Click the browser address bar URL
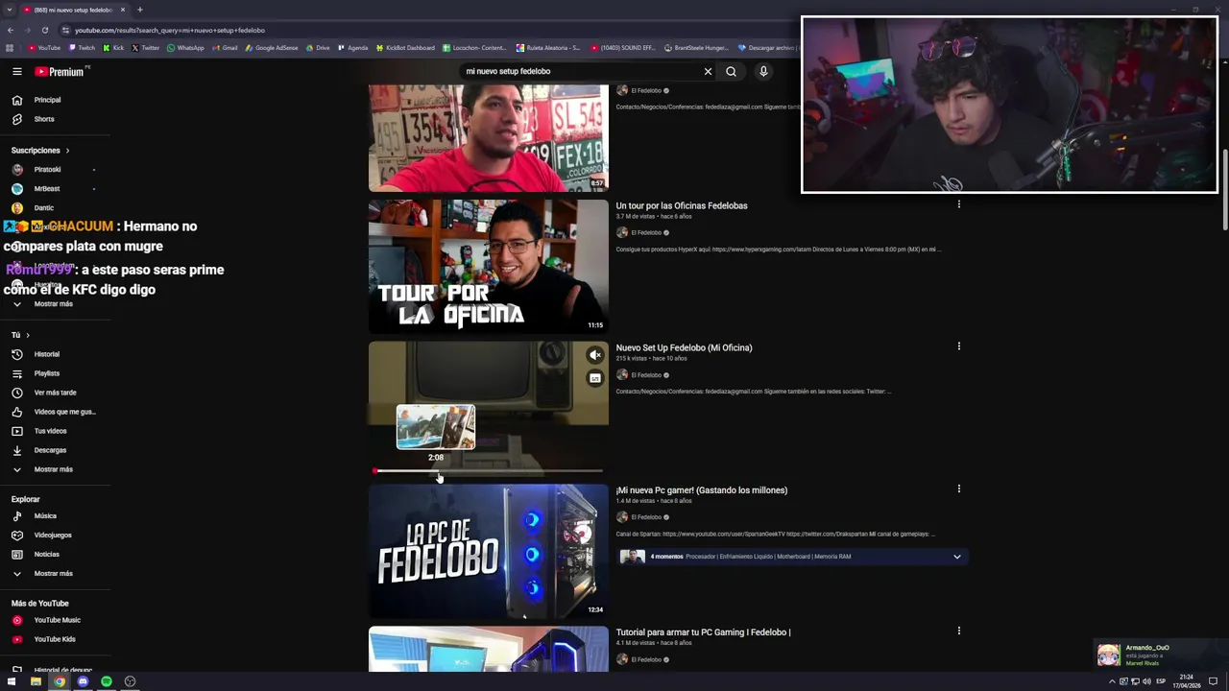The width and height of the screenshot is (1229, 691). click(x=170, y=30)
